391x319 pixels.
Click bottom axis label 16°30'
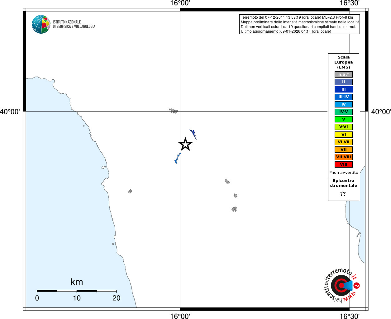click(350, 316)
